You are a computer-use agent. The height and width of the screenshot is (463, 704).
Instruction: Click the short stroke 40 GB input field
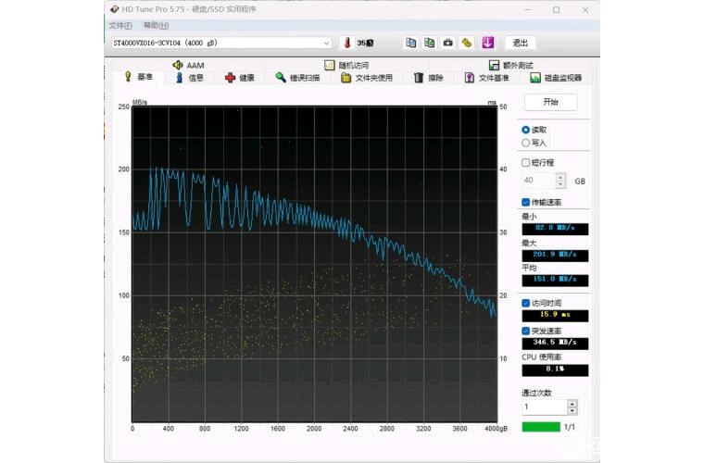(539, 181)
